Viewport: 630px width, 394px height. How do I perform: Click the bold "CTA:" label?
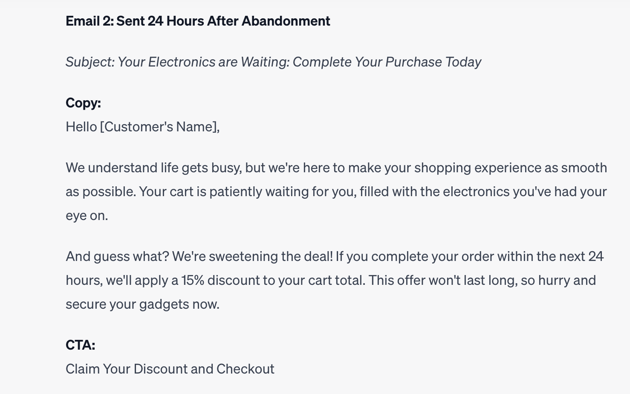tap(80, 345)
